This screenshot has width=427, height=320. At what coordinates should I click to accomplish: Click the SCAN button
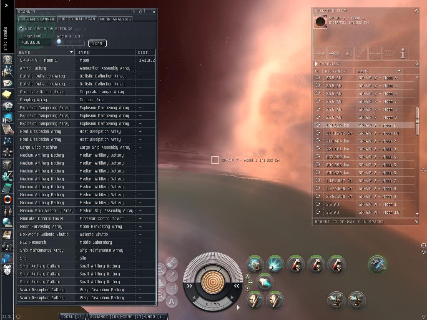(x=97, y=43)
